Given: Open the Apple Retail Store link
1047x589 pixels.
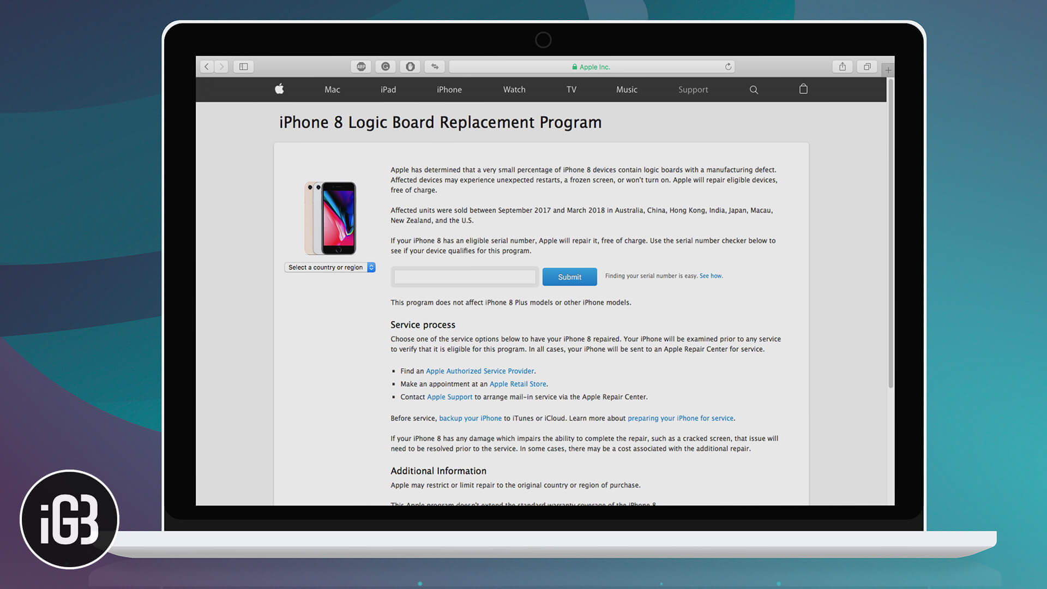Looking at the screenshot, I should 518,384.
